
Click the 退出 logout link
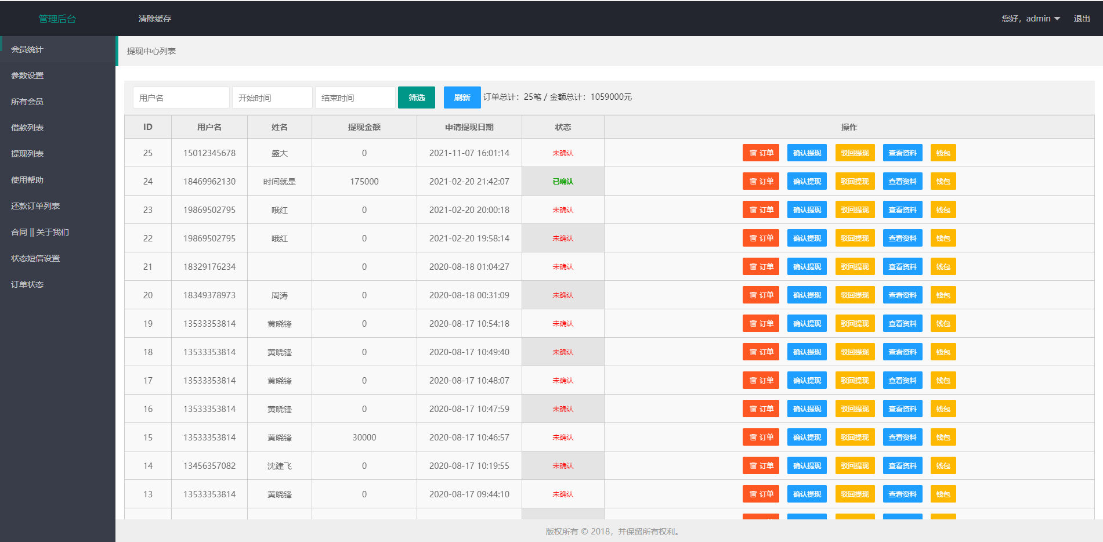tap(1082, 19)
